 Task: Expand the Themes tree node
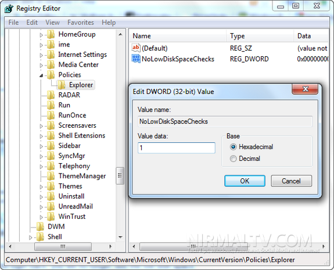click(x=41, y=187)
